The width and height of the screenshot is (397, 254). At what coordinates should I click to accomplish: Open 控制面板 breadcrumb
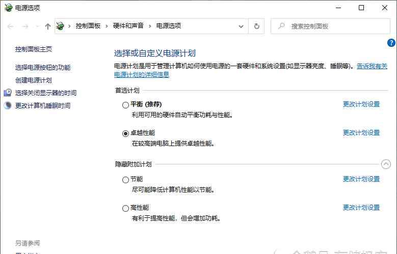(x=88, y=26)
